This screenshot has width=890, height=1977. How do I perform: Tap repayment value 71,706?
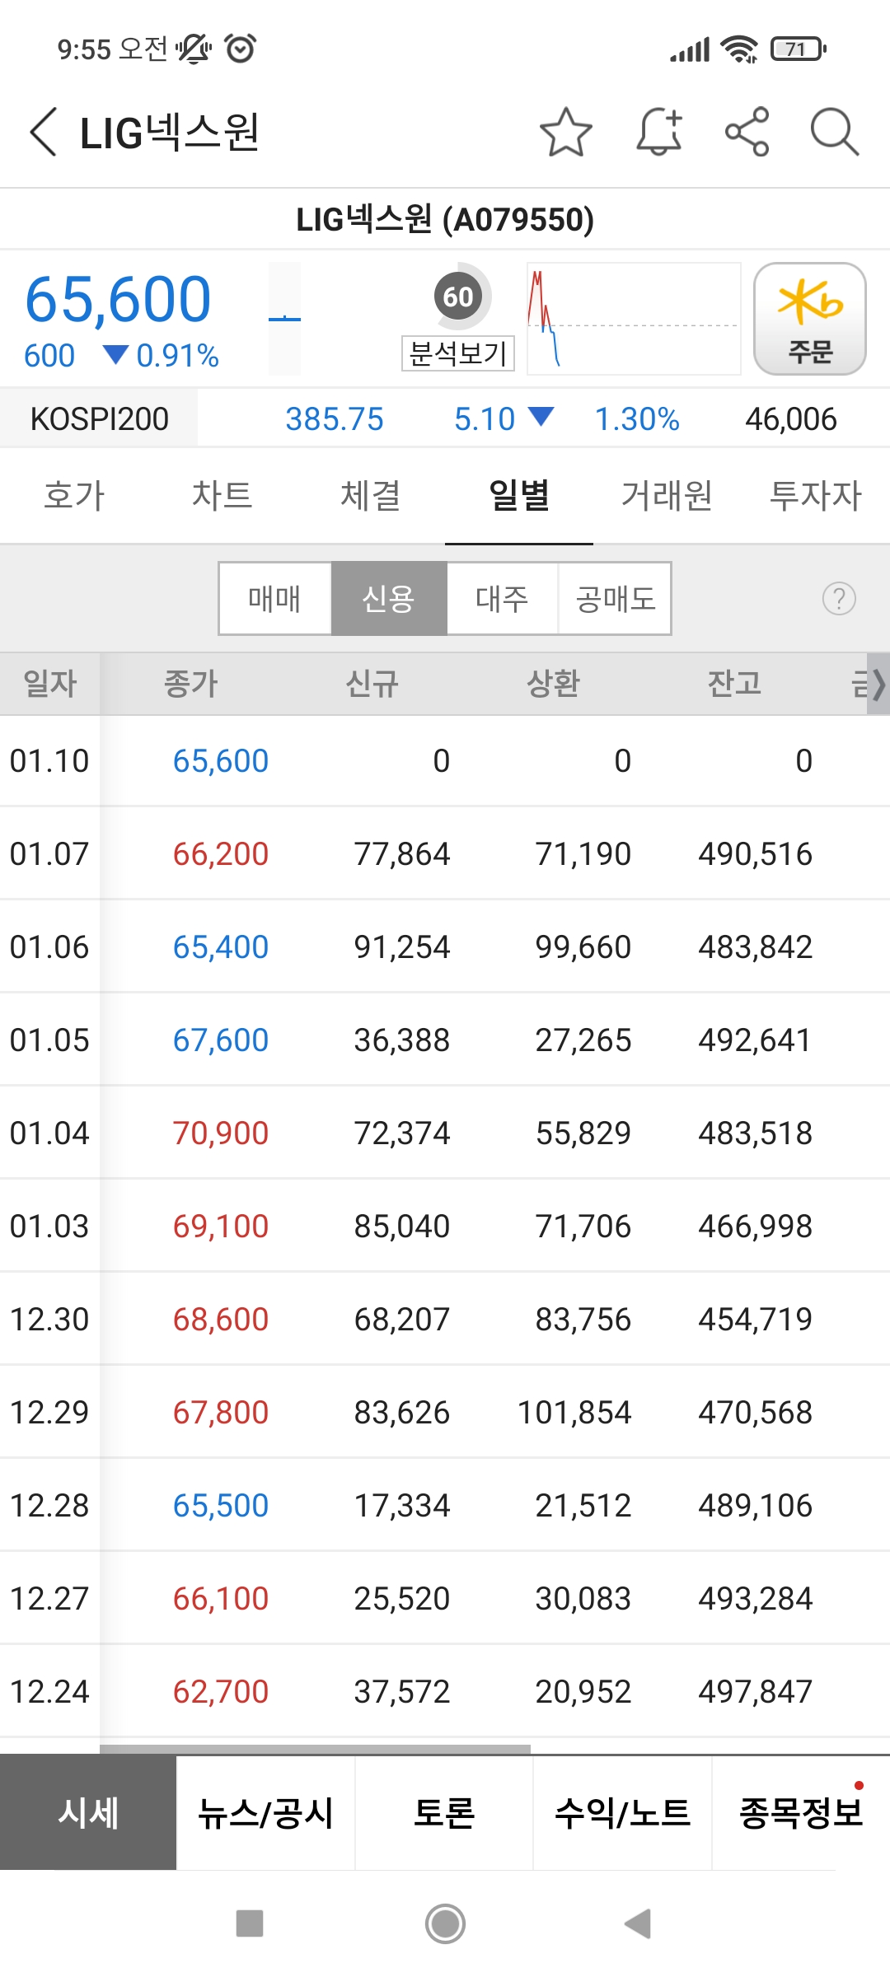[583, 1226]
